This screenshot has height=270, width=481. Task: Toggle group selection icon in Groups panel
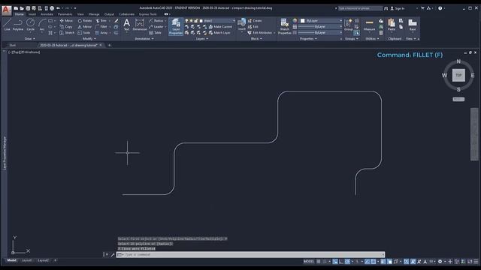click(356, 32)
